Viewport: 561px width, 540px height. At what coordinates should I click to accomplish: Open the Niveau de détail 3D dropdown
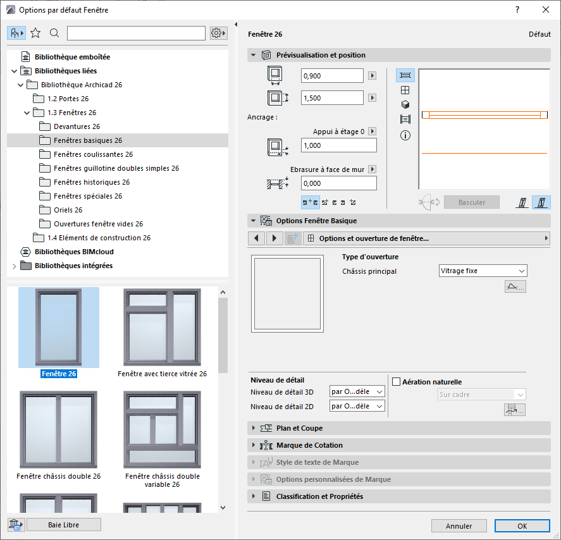[357, 391]
